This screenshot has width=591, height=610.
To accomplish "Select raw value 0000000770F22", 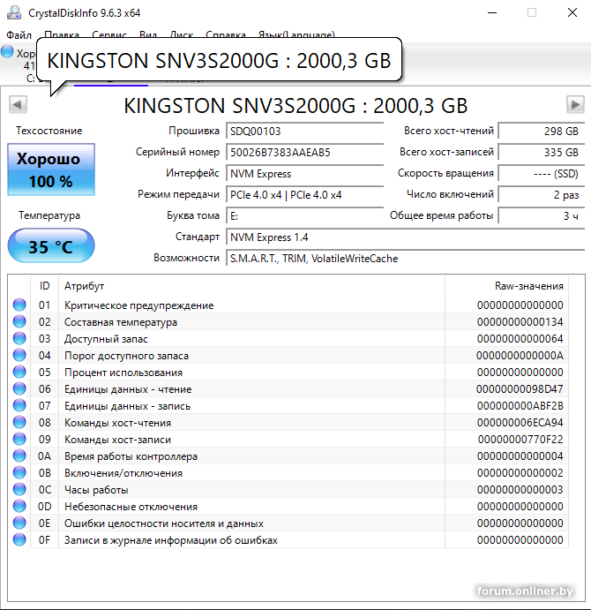I will pyautogui.click(x=520, y=439).
